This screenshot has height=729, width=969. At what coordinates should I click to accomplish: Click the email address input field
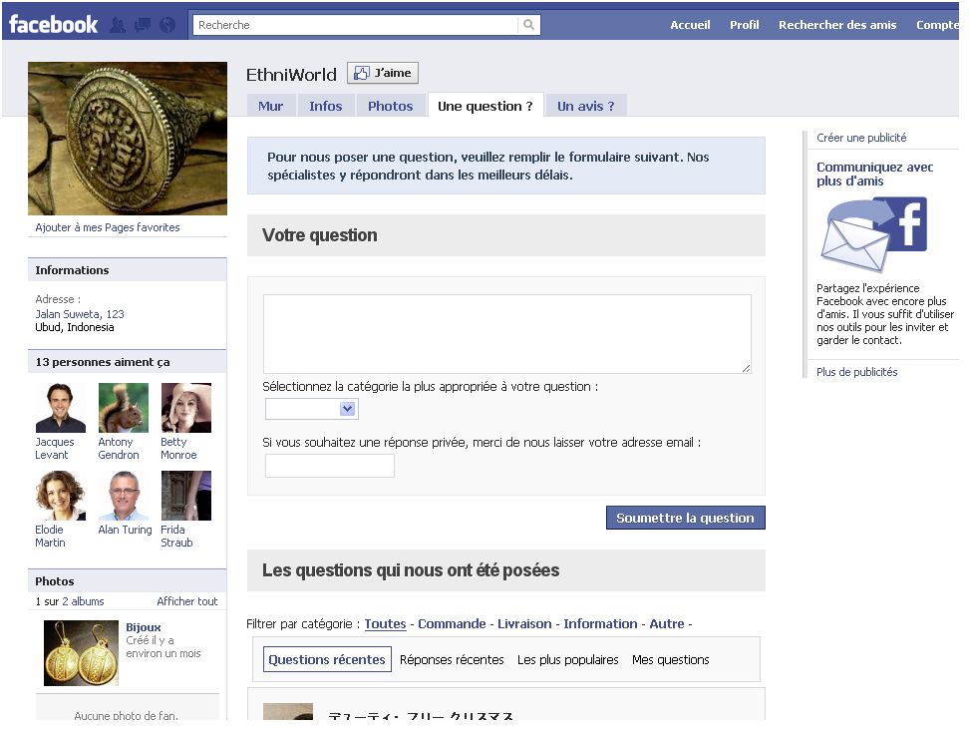[330, 466]
